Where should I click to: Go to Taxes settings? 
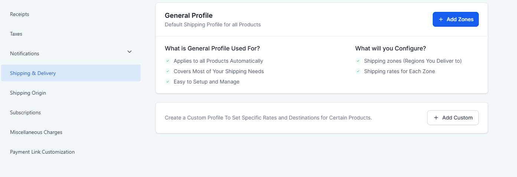click(16, 34)
